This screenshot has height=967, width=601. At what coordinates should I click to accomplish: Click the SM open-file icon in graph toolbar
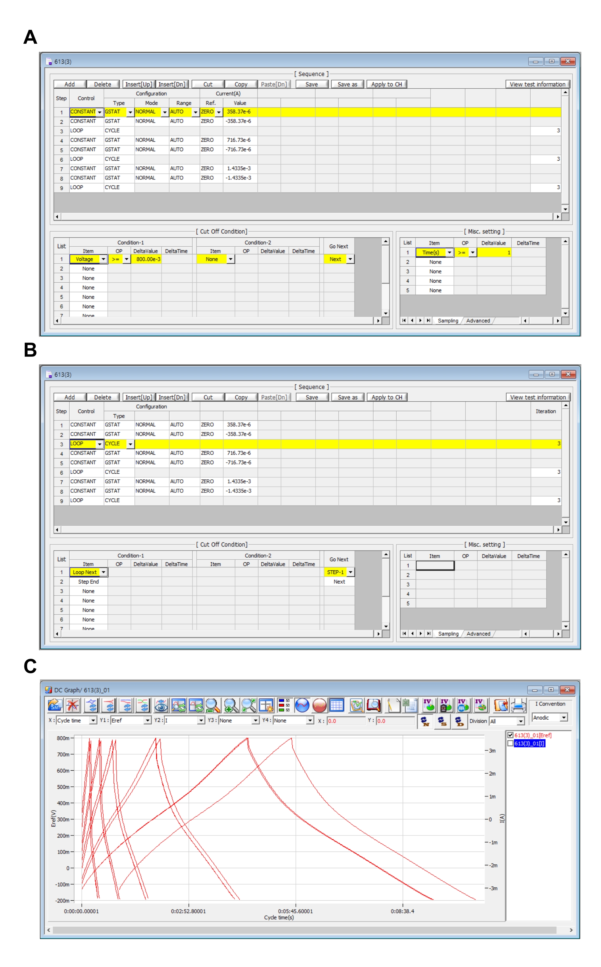pos(55,706)
